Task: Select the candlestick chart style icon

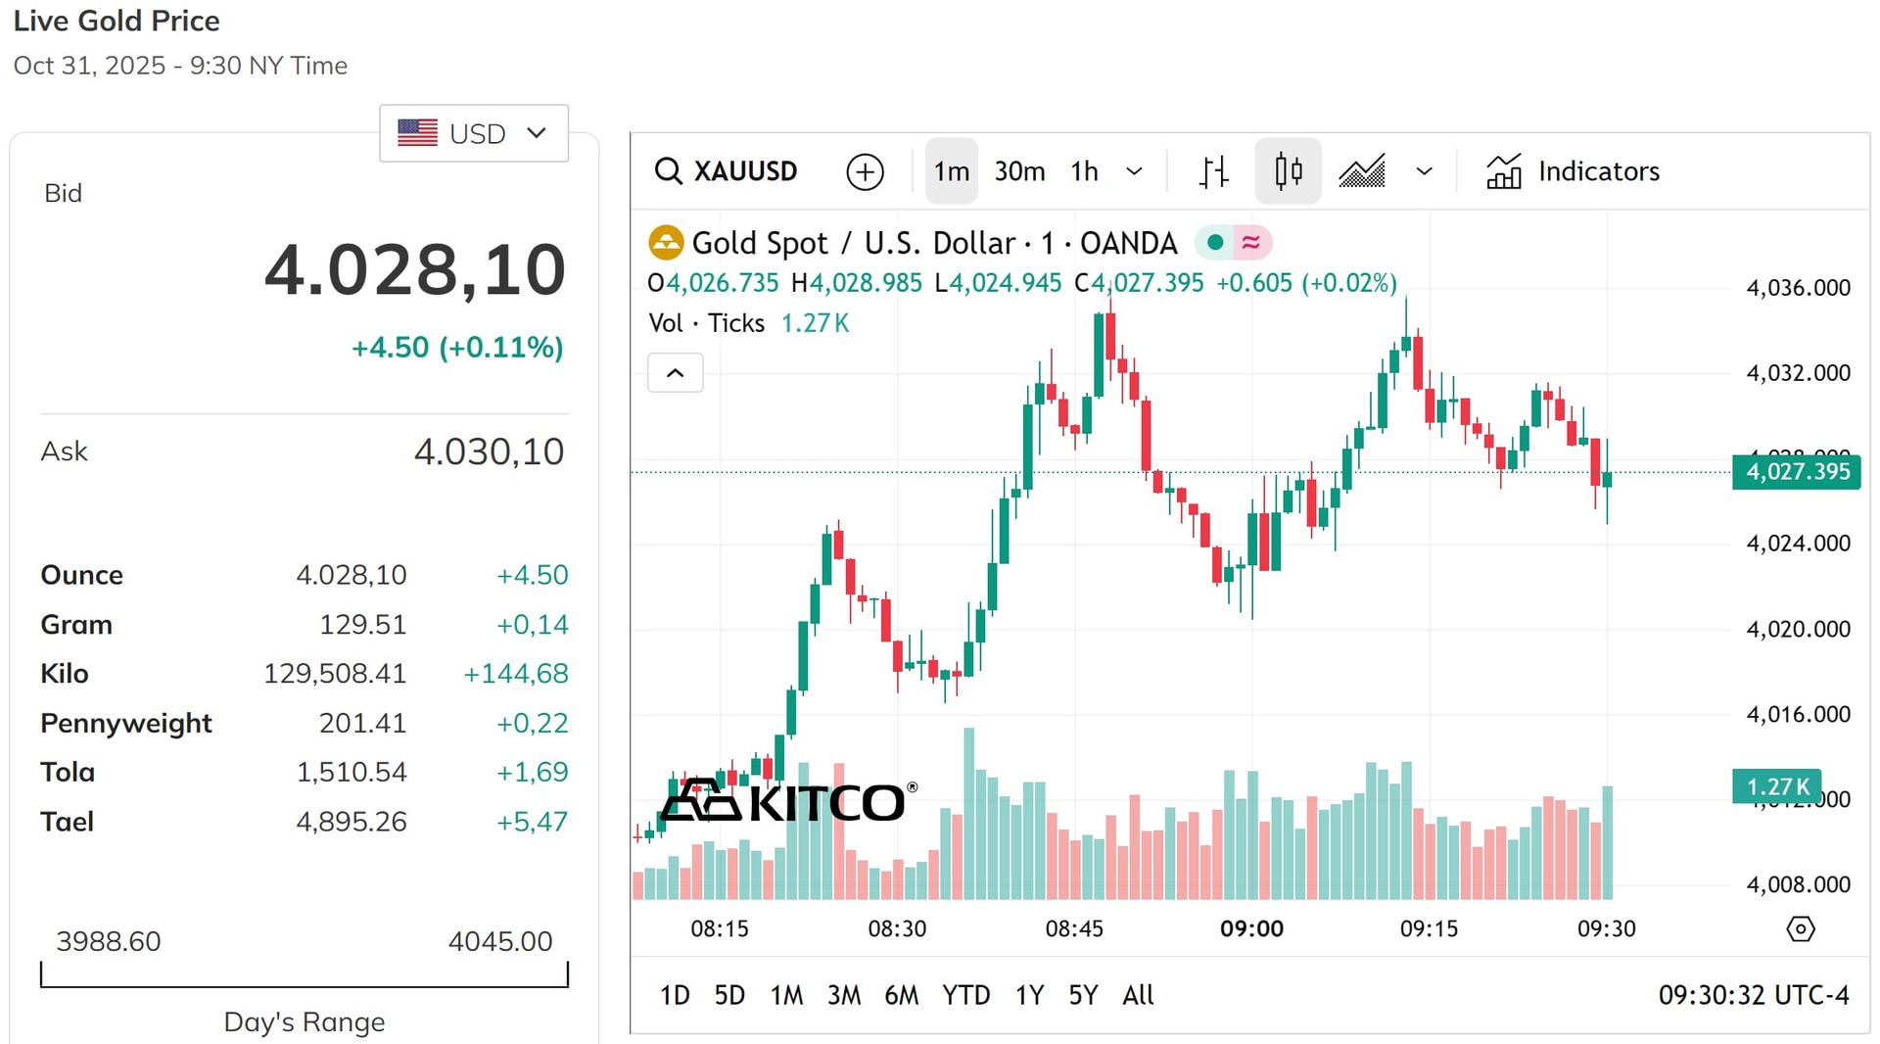Action: tap(1288, 171)
